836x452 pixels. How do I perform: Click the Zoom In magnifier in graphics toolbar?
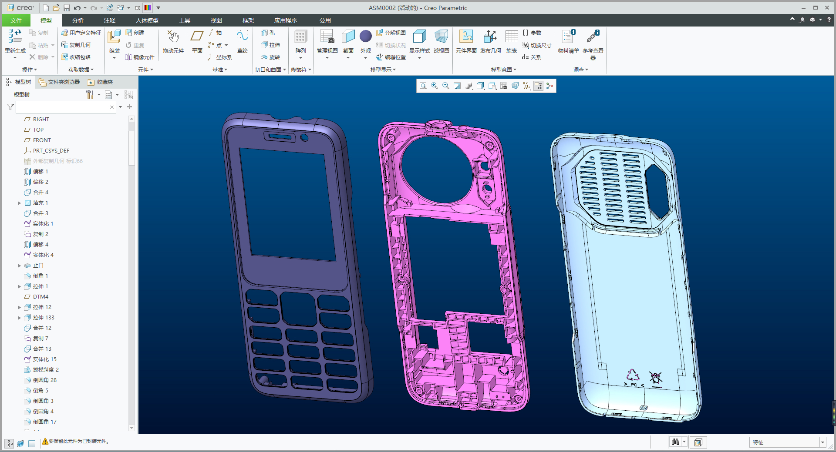click(435, 86)
